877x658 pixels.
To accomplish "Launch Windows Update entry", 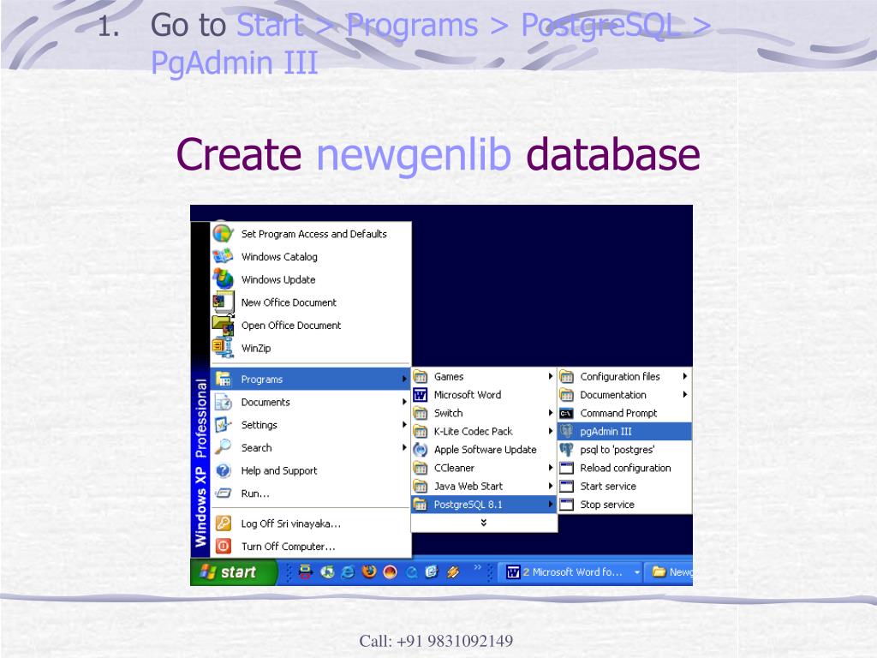I will [x=310, y=280].
